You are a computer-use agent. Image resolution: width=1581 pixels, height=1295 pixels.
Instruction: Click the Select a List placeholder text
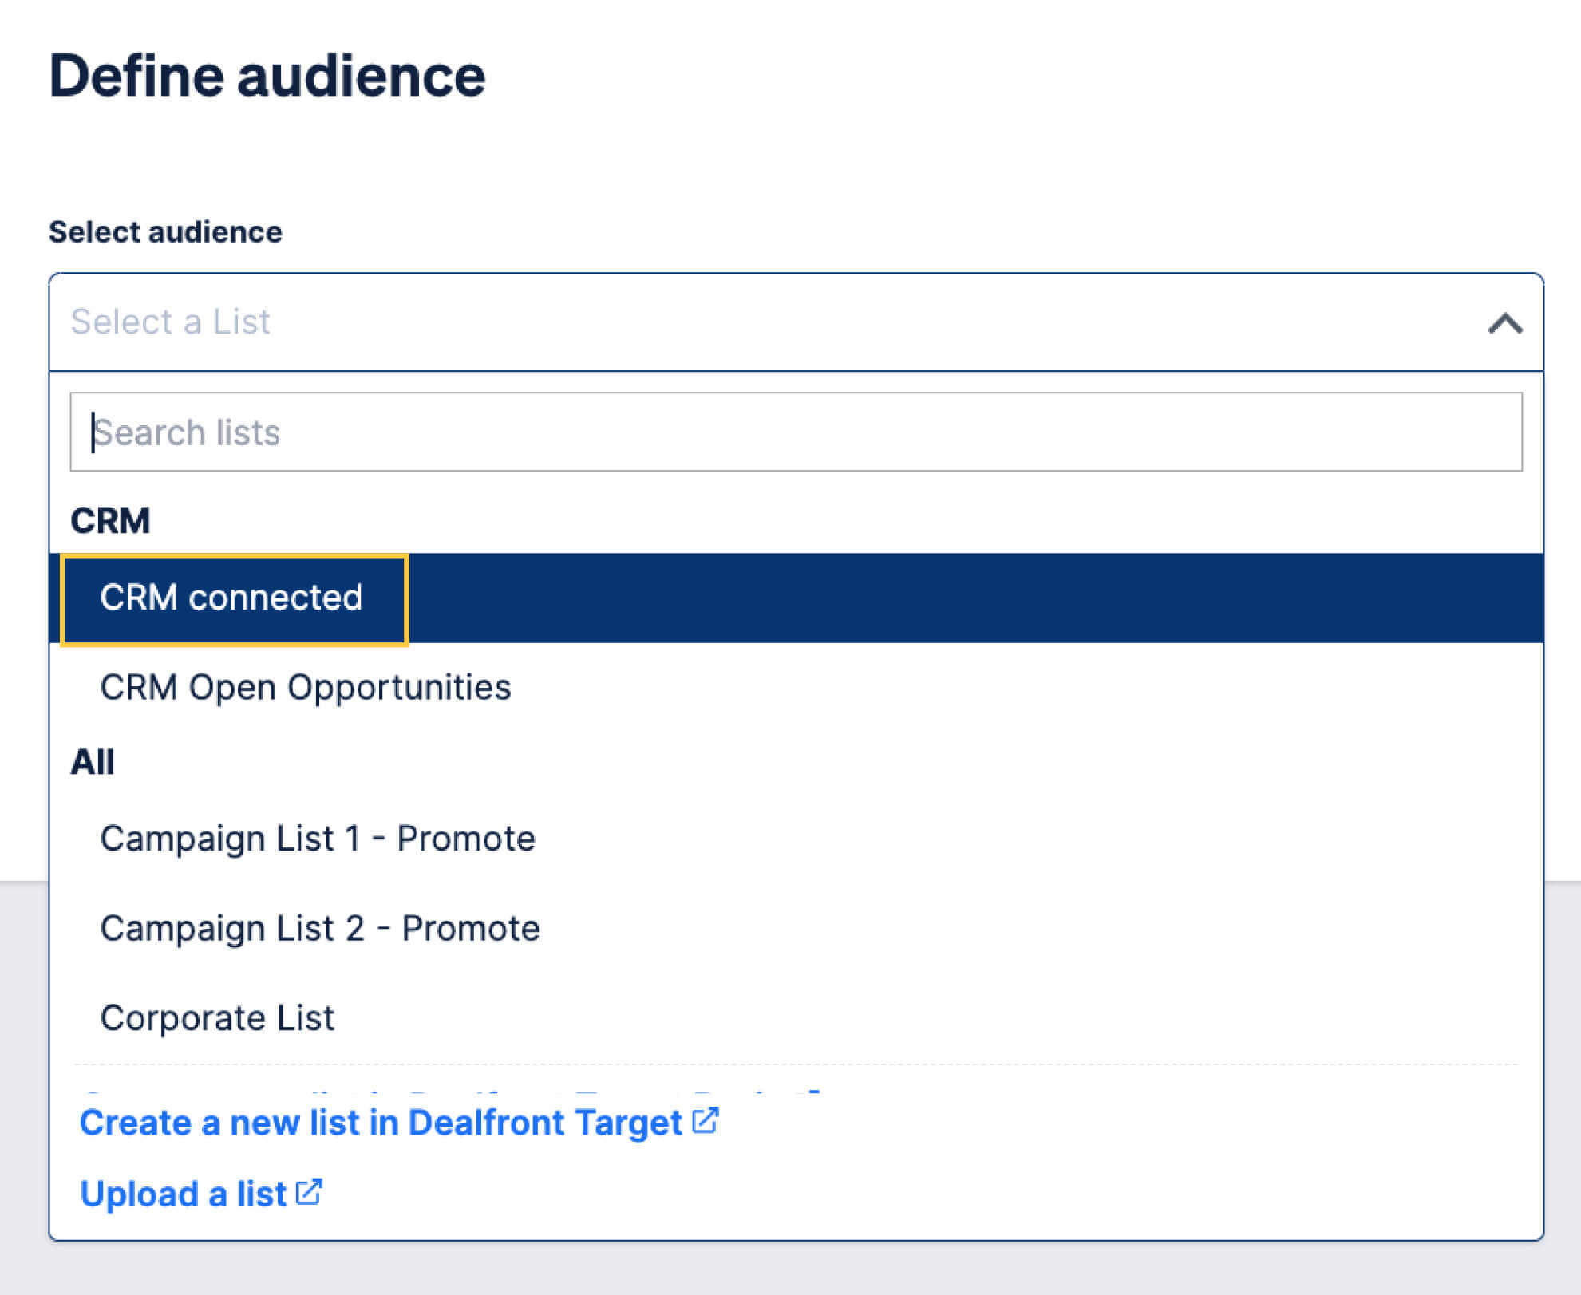tap(170, 322)
